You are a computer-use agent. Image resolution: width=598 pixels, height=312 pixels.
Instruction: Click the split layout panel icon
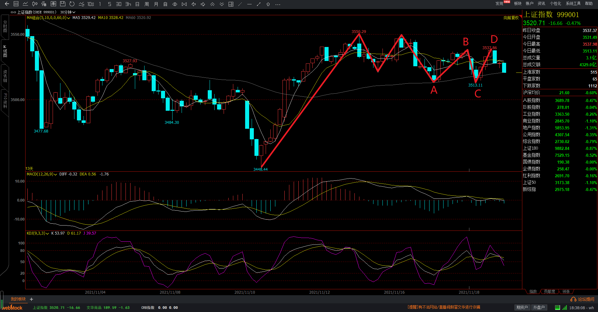pyautogui.click(x=231, y=4)
